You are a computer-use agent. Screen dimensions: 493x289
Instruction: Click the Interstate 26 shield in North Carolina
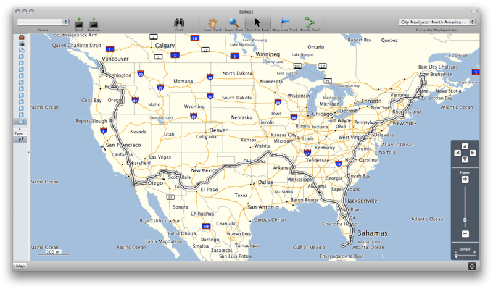click(x=339, y=164)
